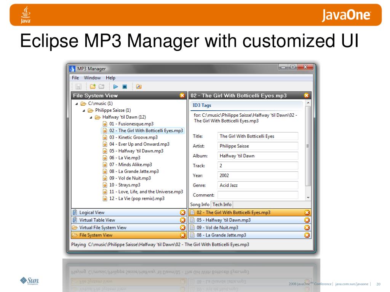
Task: Close the 09 - Vol de Nuit.mp3 editor bar
Action: [307, 227]
